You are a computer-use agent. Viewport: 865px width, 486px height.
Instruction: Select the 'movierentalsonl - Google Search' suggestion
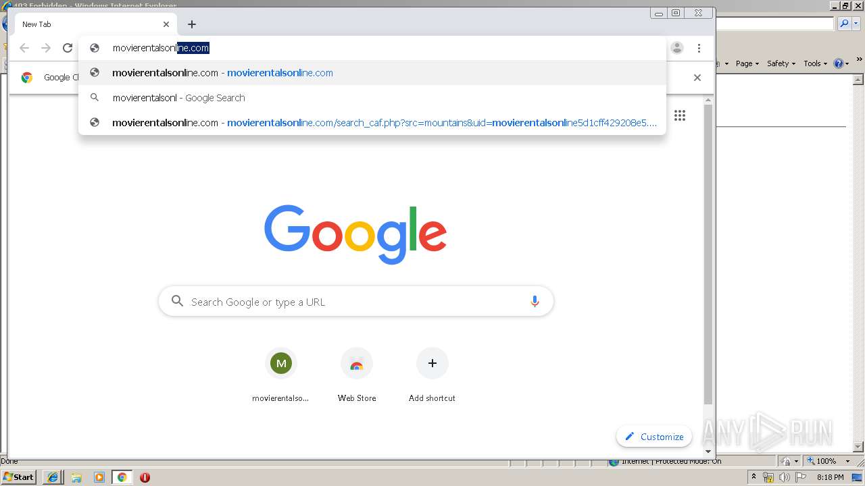pyautogui.click(x=372, y=98)
